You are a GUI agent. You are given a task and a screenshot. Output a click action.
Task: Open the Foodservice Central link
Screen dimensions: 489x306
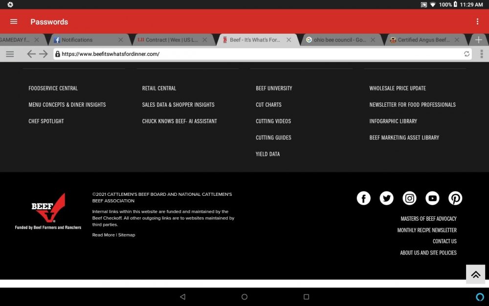click(x=53, y=88)
